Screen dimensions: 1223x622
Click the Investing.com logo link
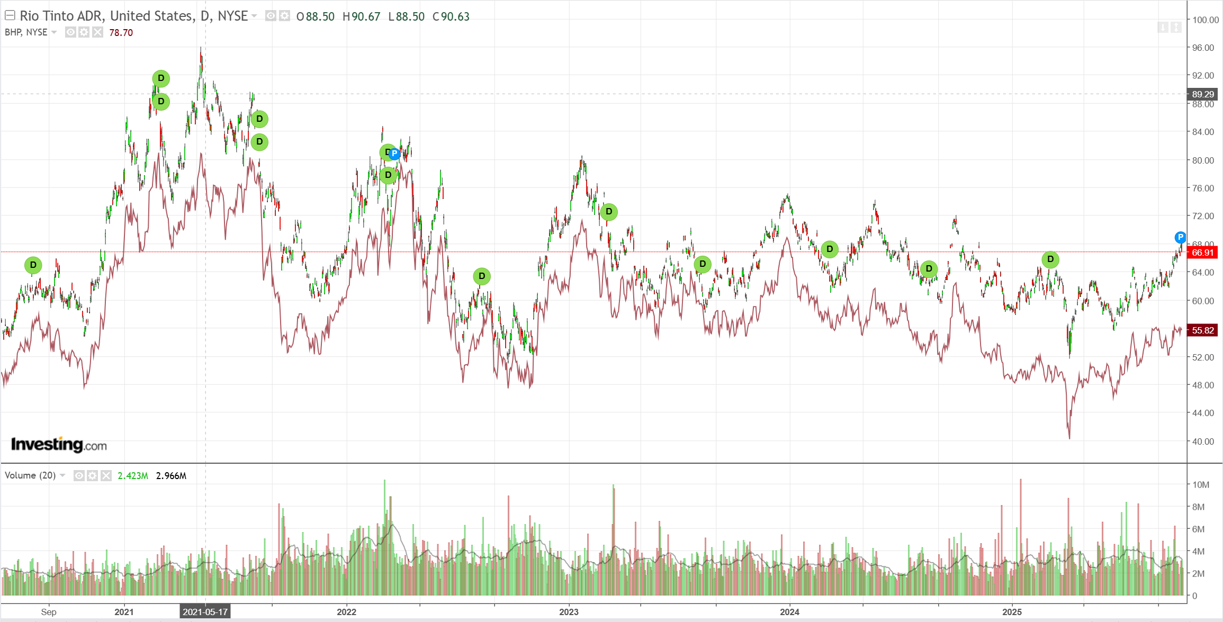(x=59, y=444)
